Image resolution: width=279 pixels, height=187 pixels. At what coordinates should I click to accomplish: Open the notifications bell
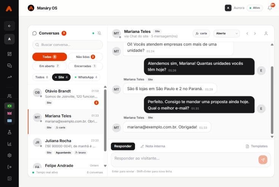click(270, 8)
